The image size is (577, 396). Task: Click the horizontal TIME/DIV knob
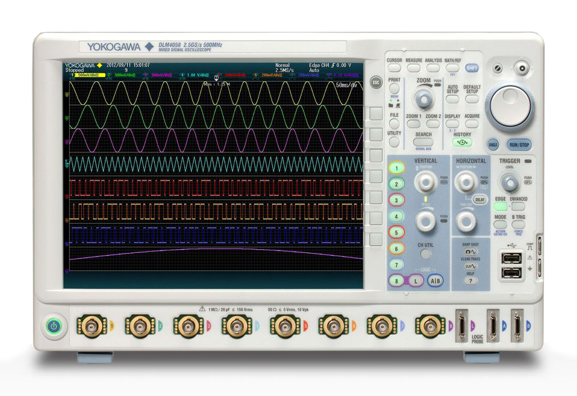tap(466, 221)
